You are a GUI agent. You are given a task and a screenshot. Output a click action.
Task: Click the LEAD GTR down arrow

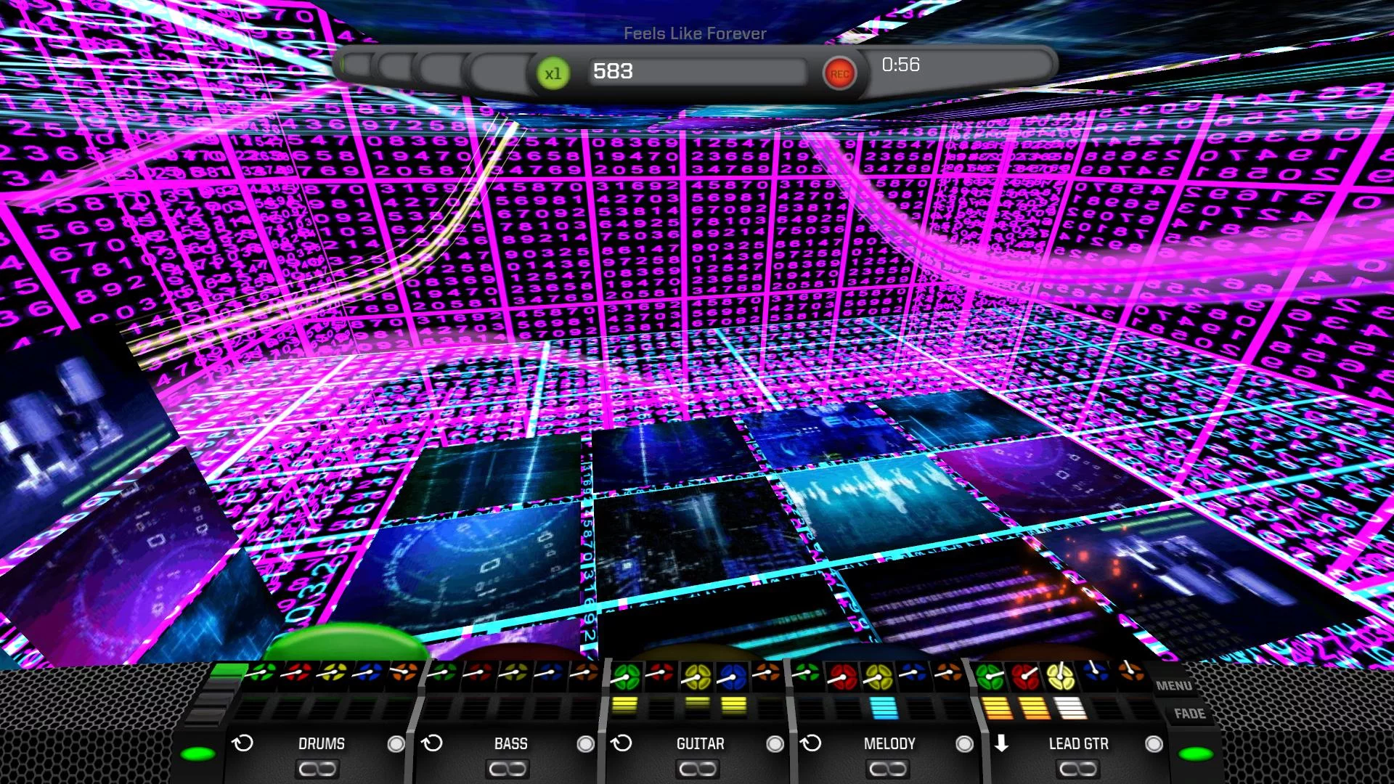[1001, 743]
